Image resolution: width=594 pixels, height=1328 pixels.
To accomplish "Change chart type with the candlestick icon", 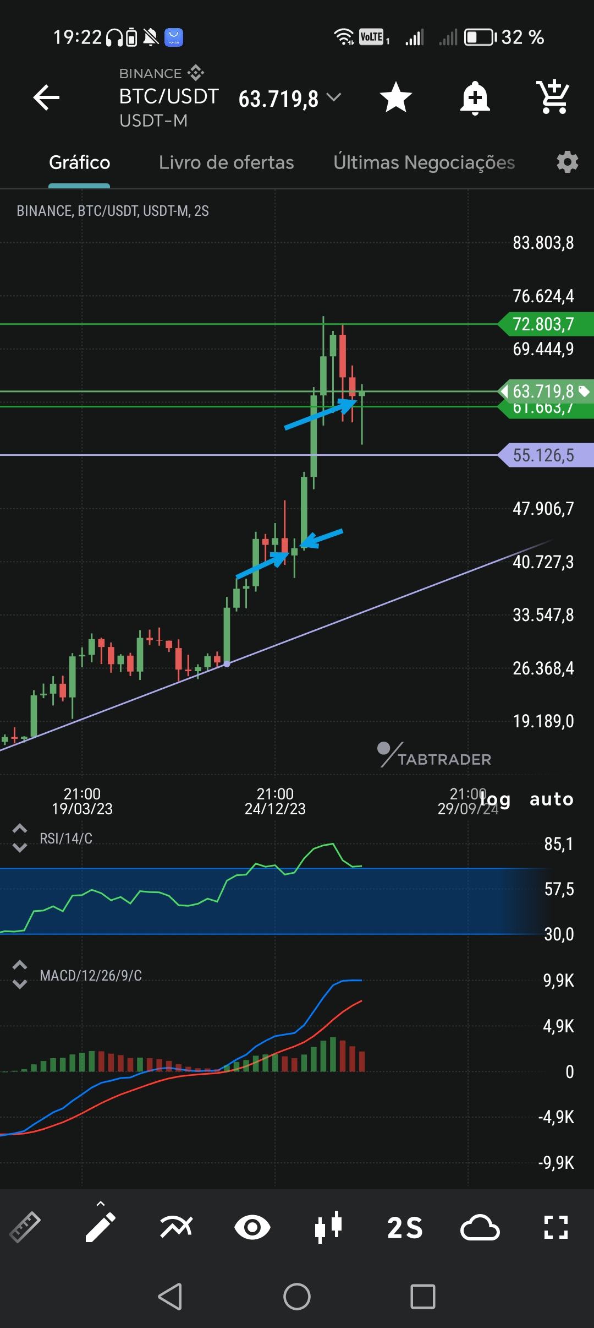I will click(328, 1227).
